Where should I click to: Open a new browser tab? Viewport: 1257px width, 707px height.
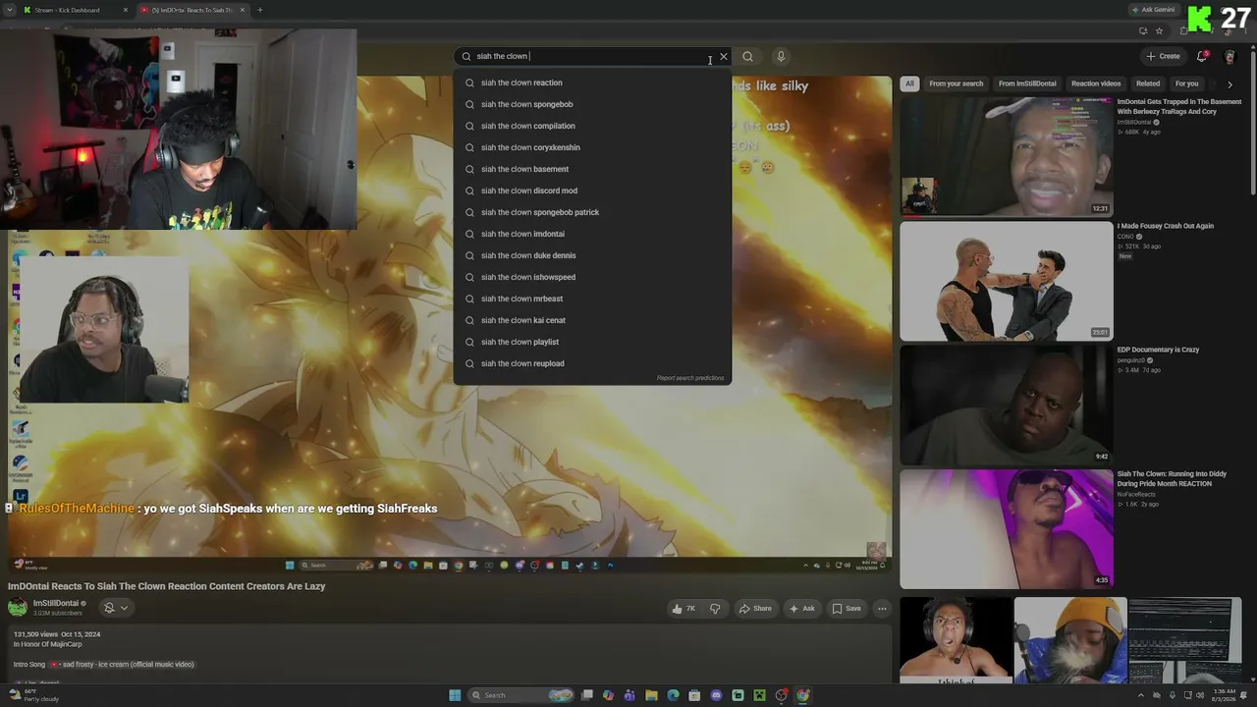coord(260,10)
